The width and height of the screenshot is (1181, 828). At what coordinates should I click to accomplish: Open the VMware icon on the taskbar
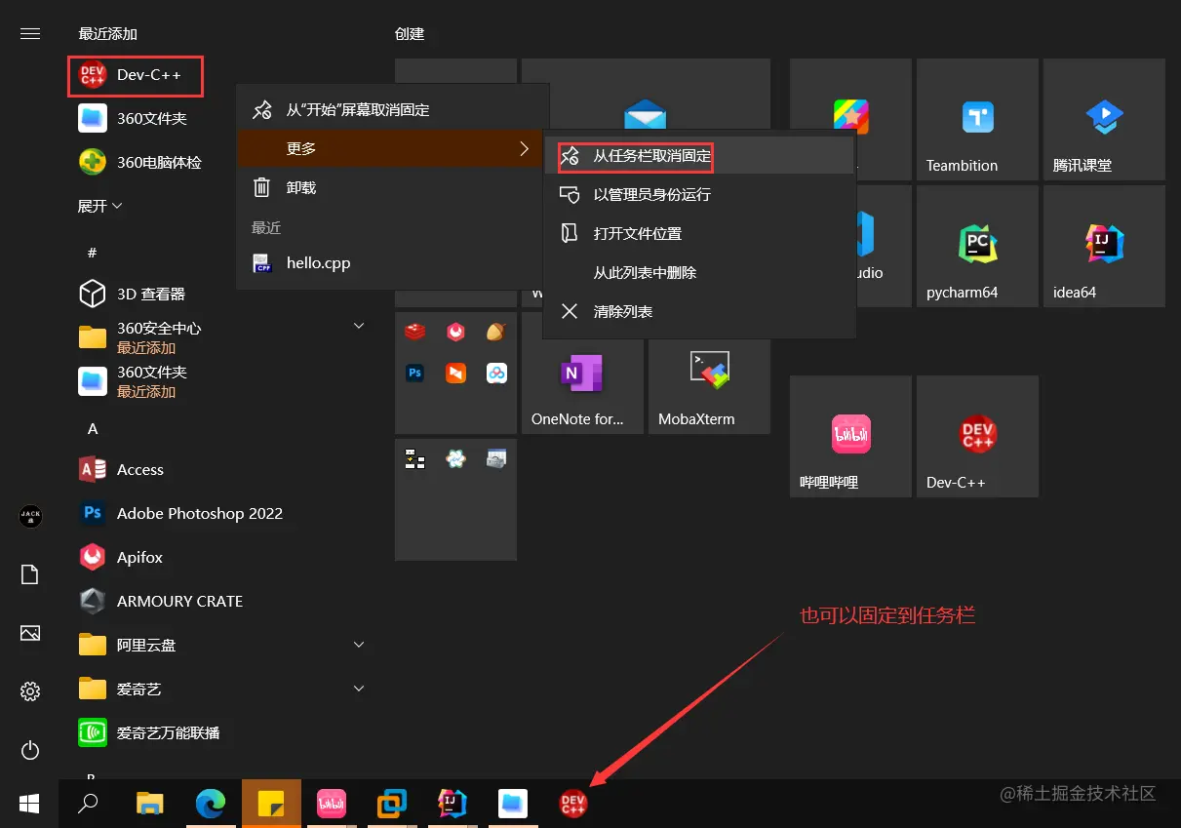[392, 804]
